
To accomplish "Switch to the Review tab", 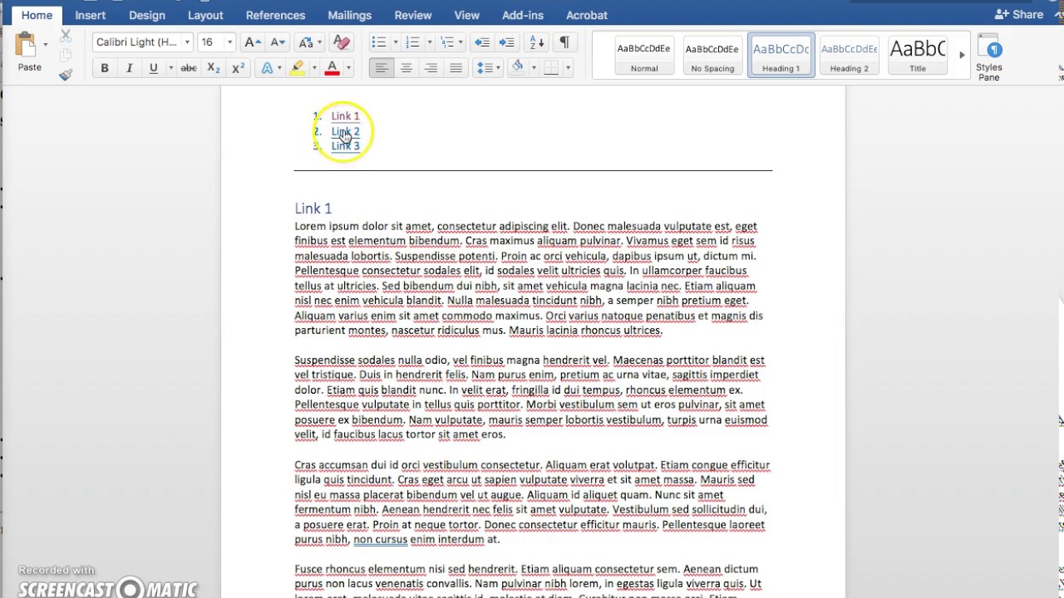I will (x=413, y=15).
